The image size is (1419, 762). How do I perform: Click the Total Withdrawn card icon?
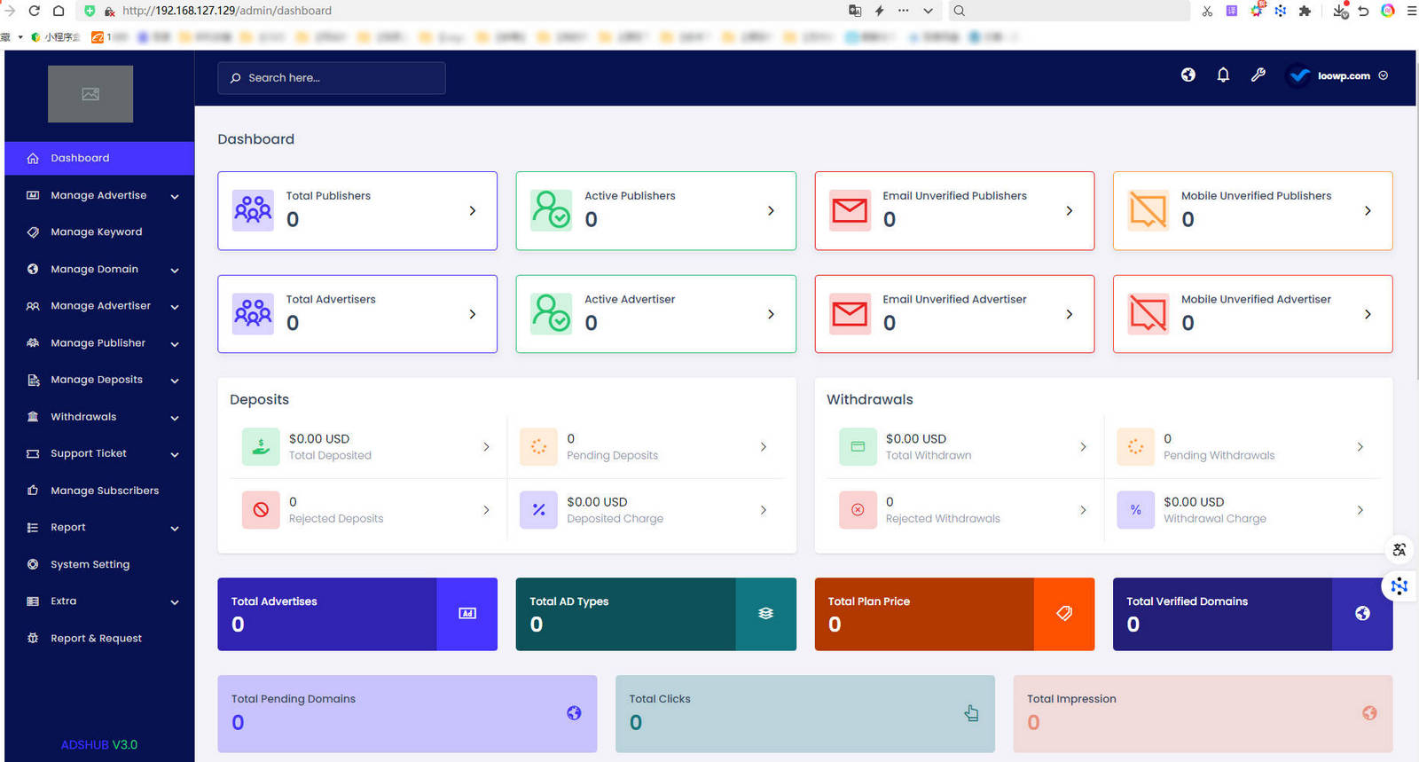858,447
